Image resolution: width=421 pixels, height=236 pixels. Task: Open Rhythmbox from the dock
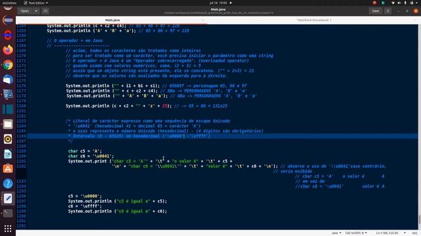[8, 139]
